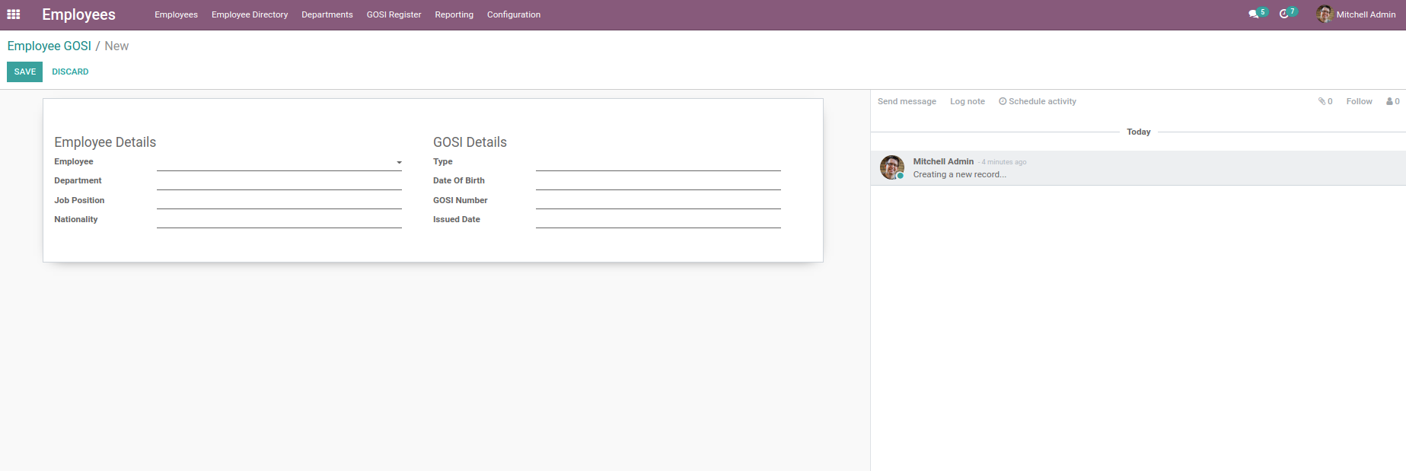Click Mitchell Admin name in chatter message
This screenshot has height=471, width=1406.
click(x=943, y=161)
